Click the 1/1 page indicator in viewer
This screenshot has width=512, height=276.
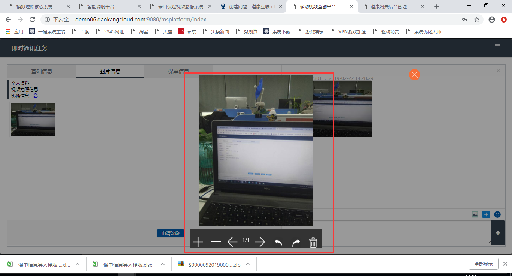[x=246, y=240]
